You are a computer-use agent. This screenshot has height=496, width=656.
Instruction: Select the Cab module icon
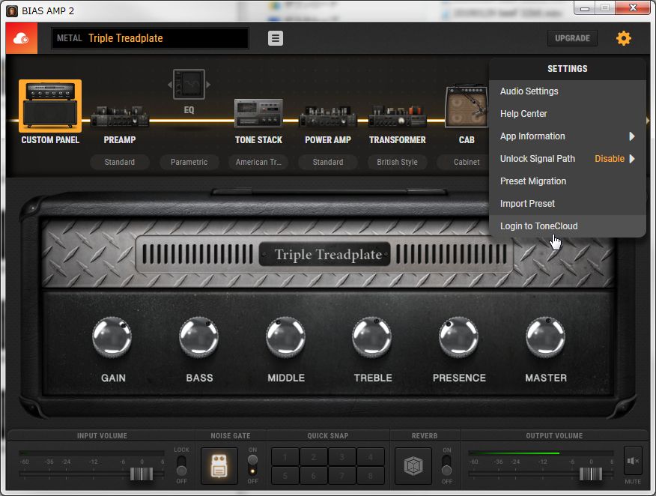467,106
